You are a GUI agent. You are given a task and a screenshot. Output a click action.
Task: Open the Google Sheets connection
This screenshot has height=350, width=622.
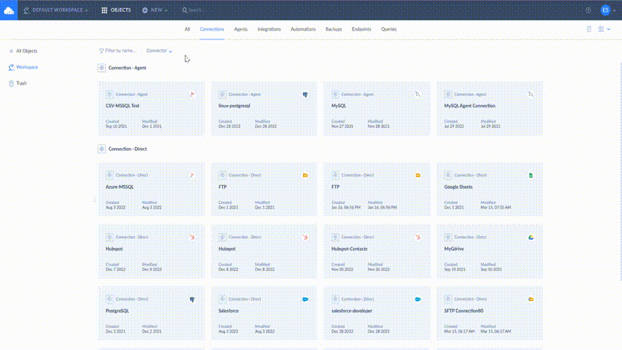490,190
